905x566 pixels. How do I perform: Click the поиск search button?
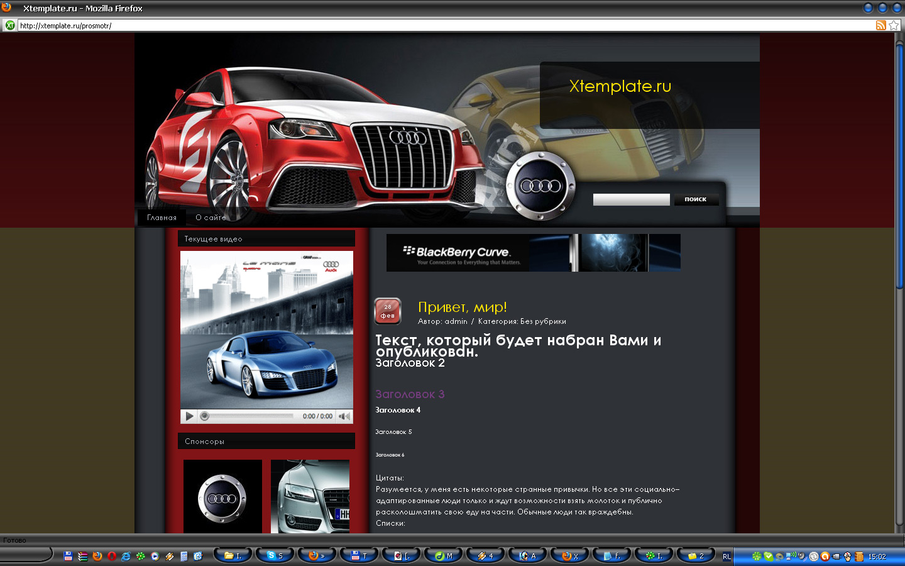696,199
